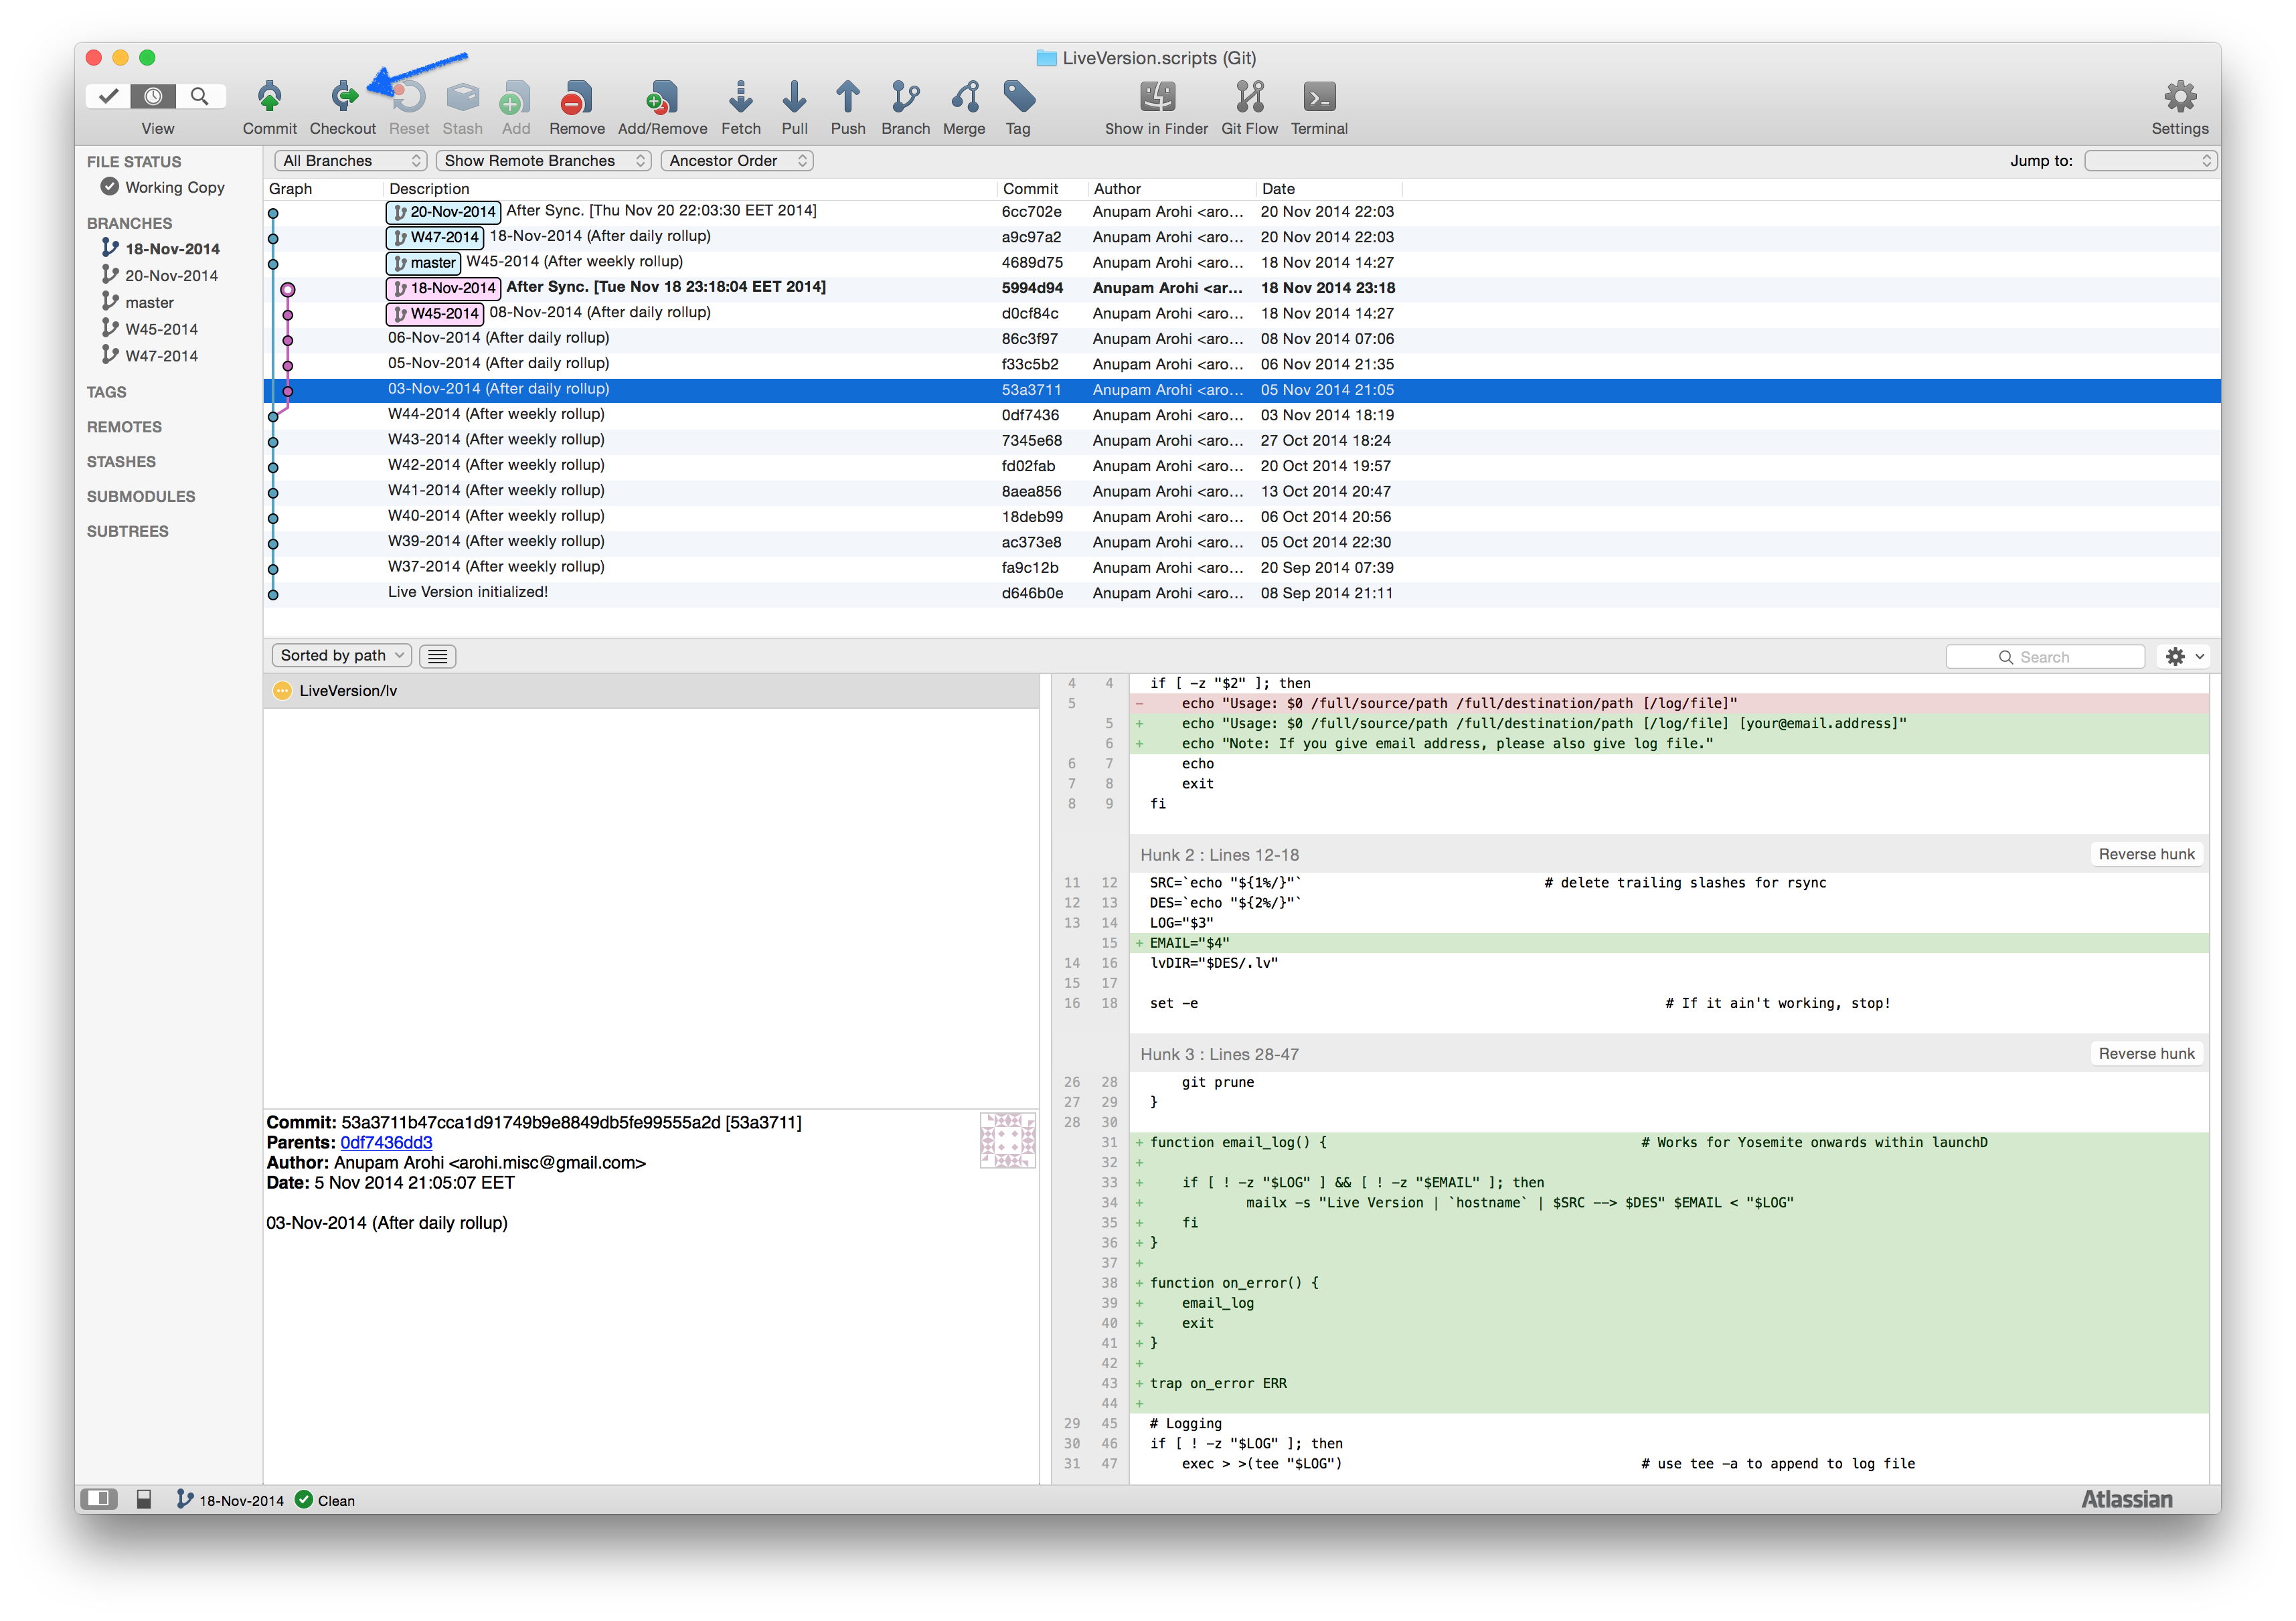
Task: Click the Tag toolbar icon
Action: coord(1018,97)
